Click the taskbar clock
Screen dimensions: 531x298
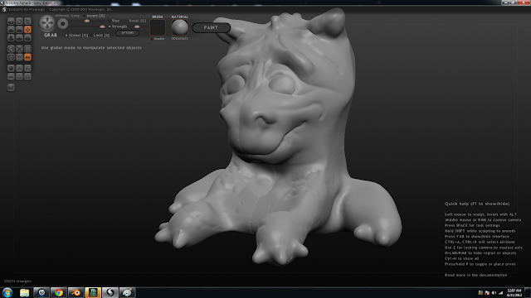[514, 292]
